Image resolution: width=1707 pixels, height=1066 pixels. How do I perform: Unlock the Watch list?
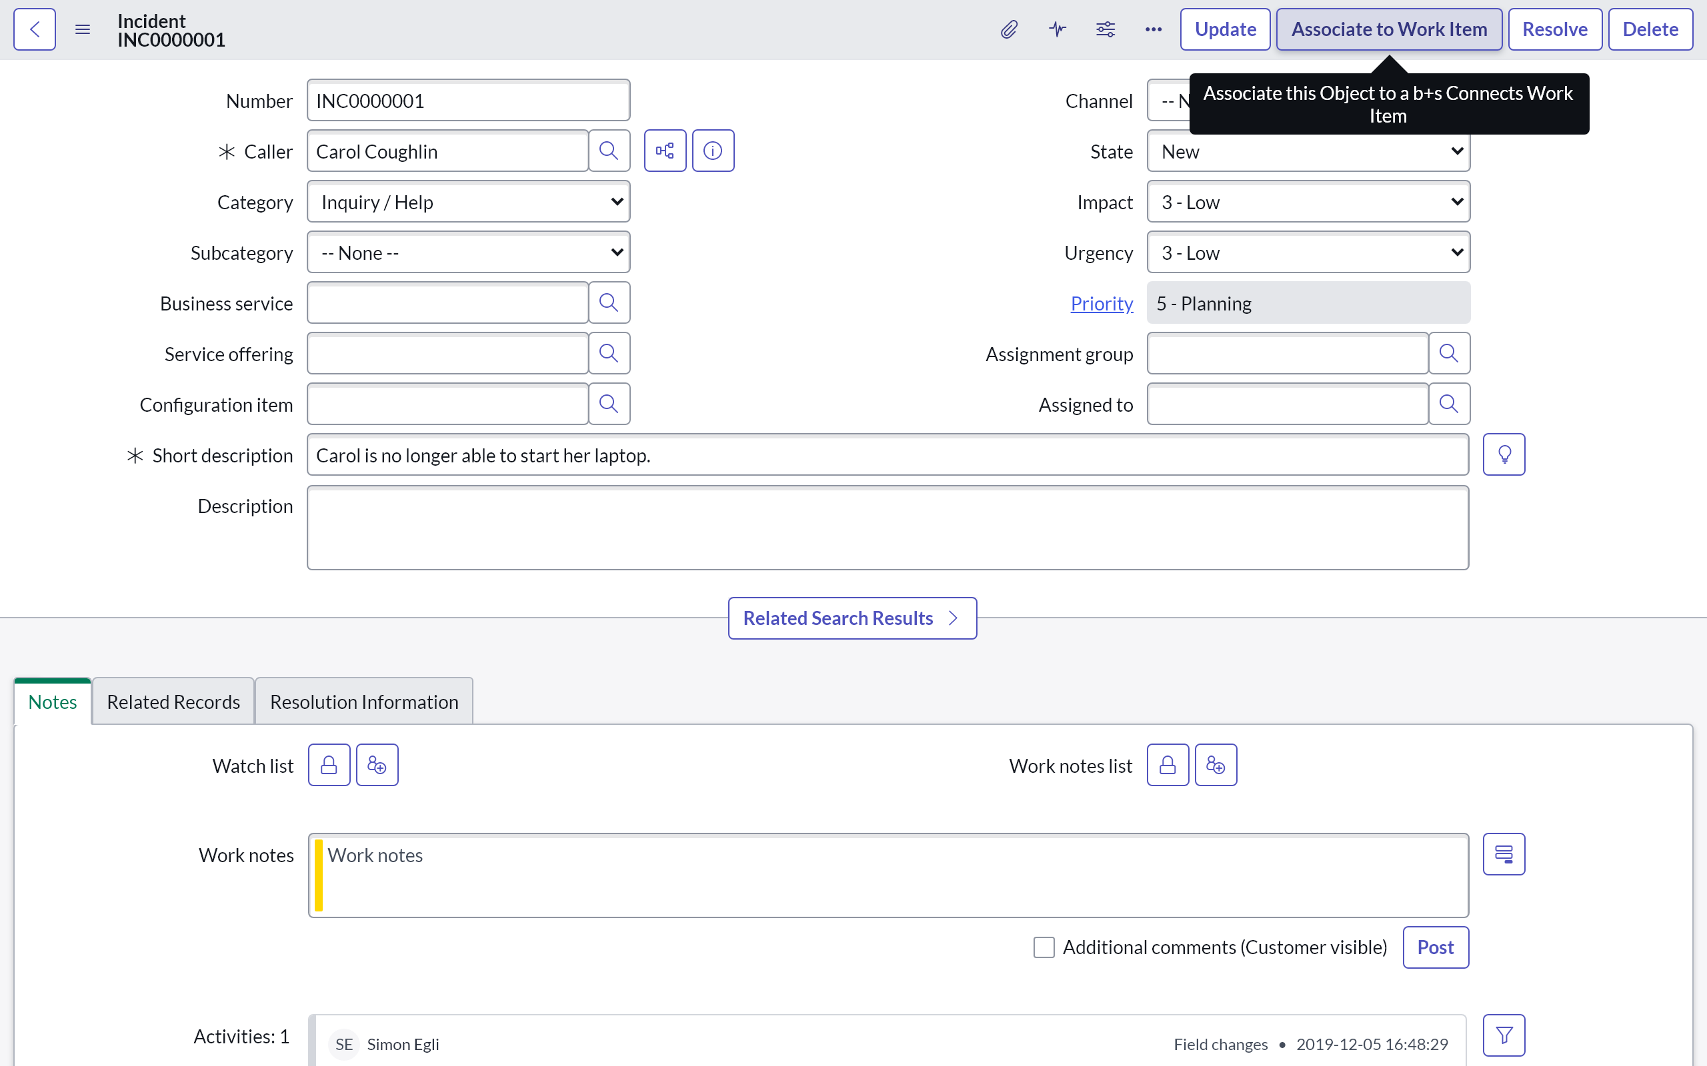coord(329,765)
